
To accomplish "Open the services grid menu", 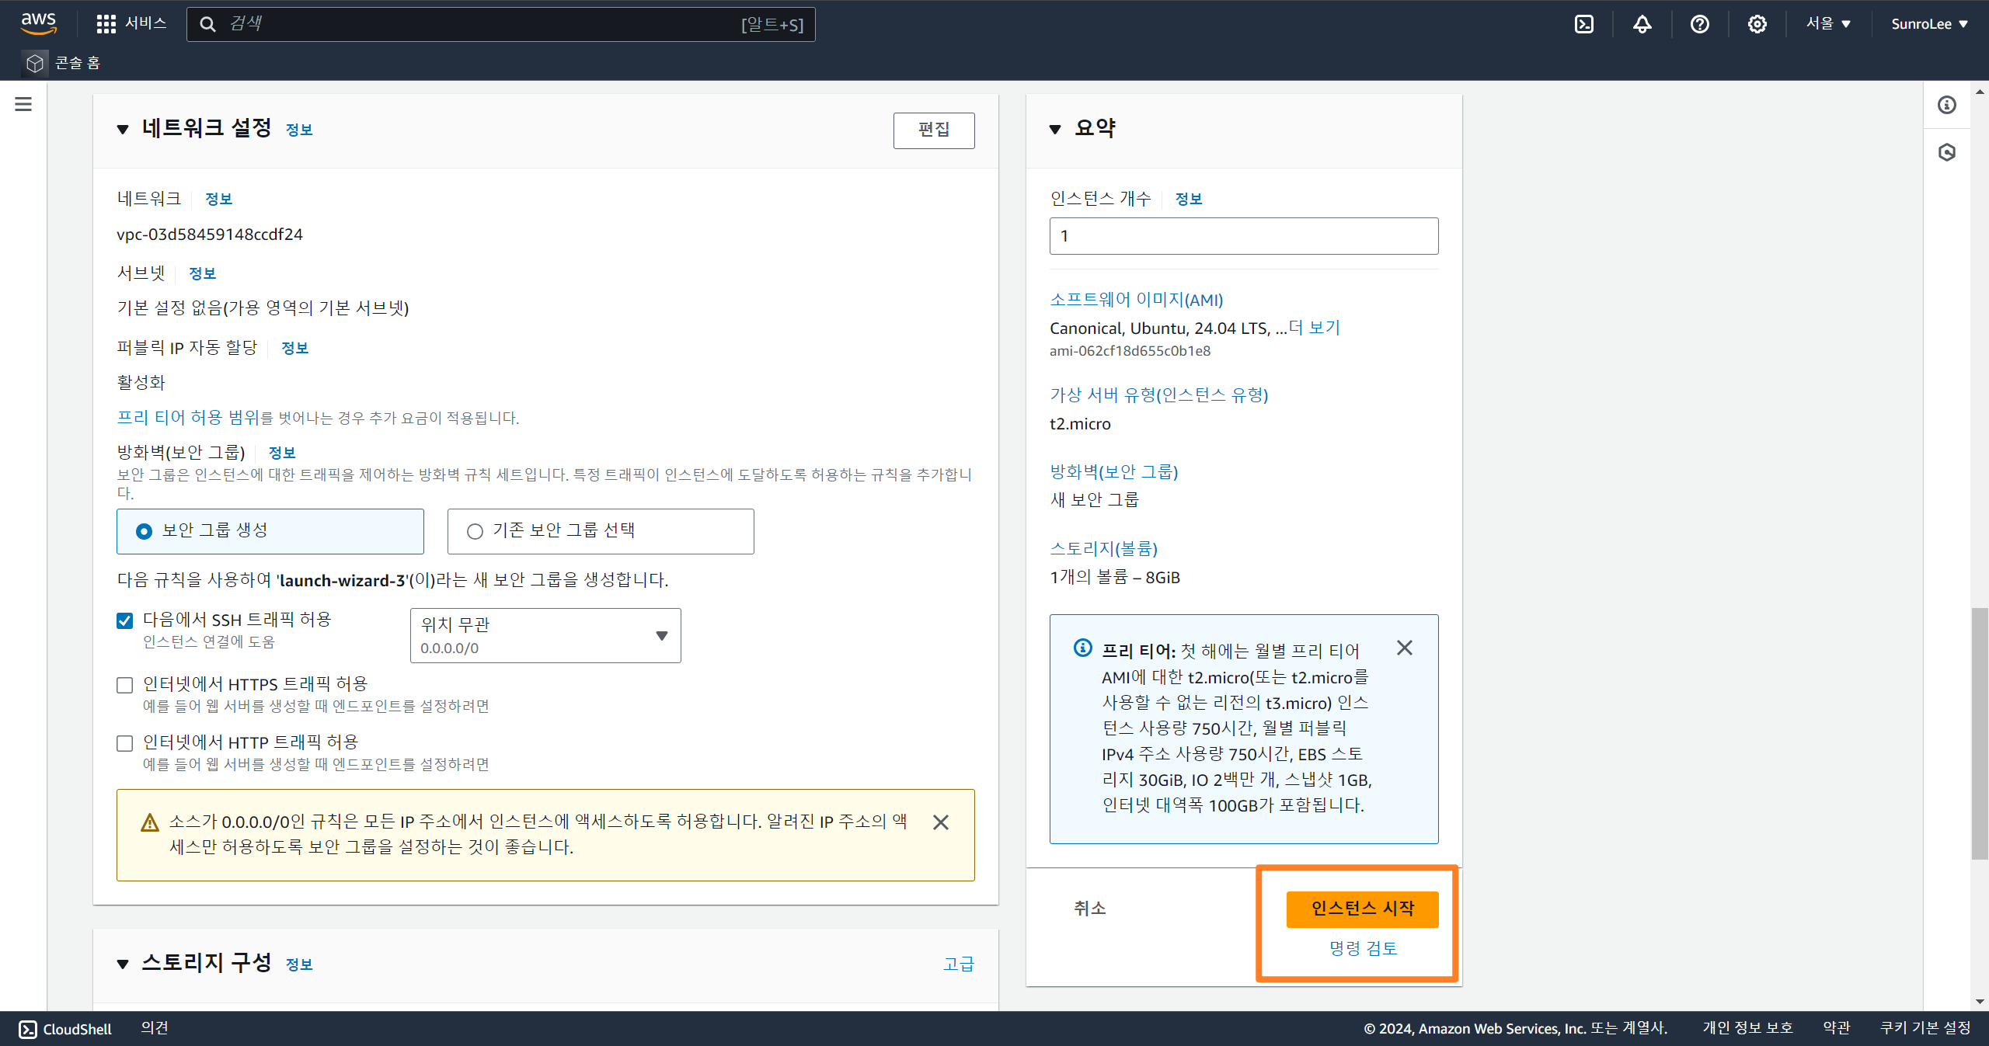I will click(x=106, y=24).
